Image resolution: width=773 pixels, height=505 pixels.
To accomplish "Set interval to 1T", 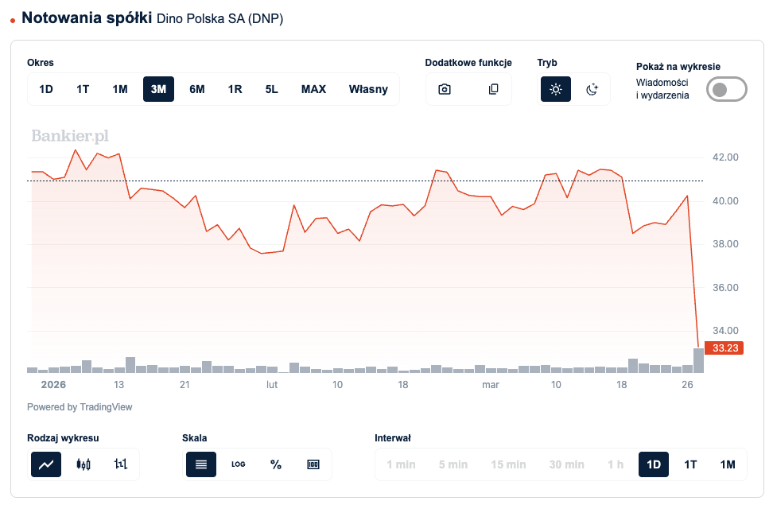I will coord(690,464).
